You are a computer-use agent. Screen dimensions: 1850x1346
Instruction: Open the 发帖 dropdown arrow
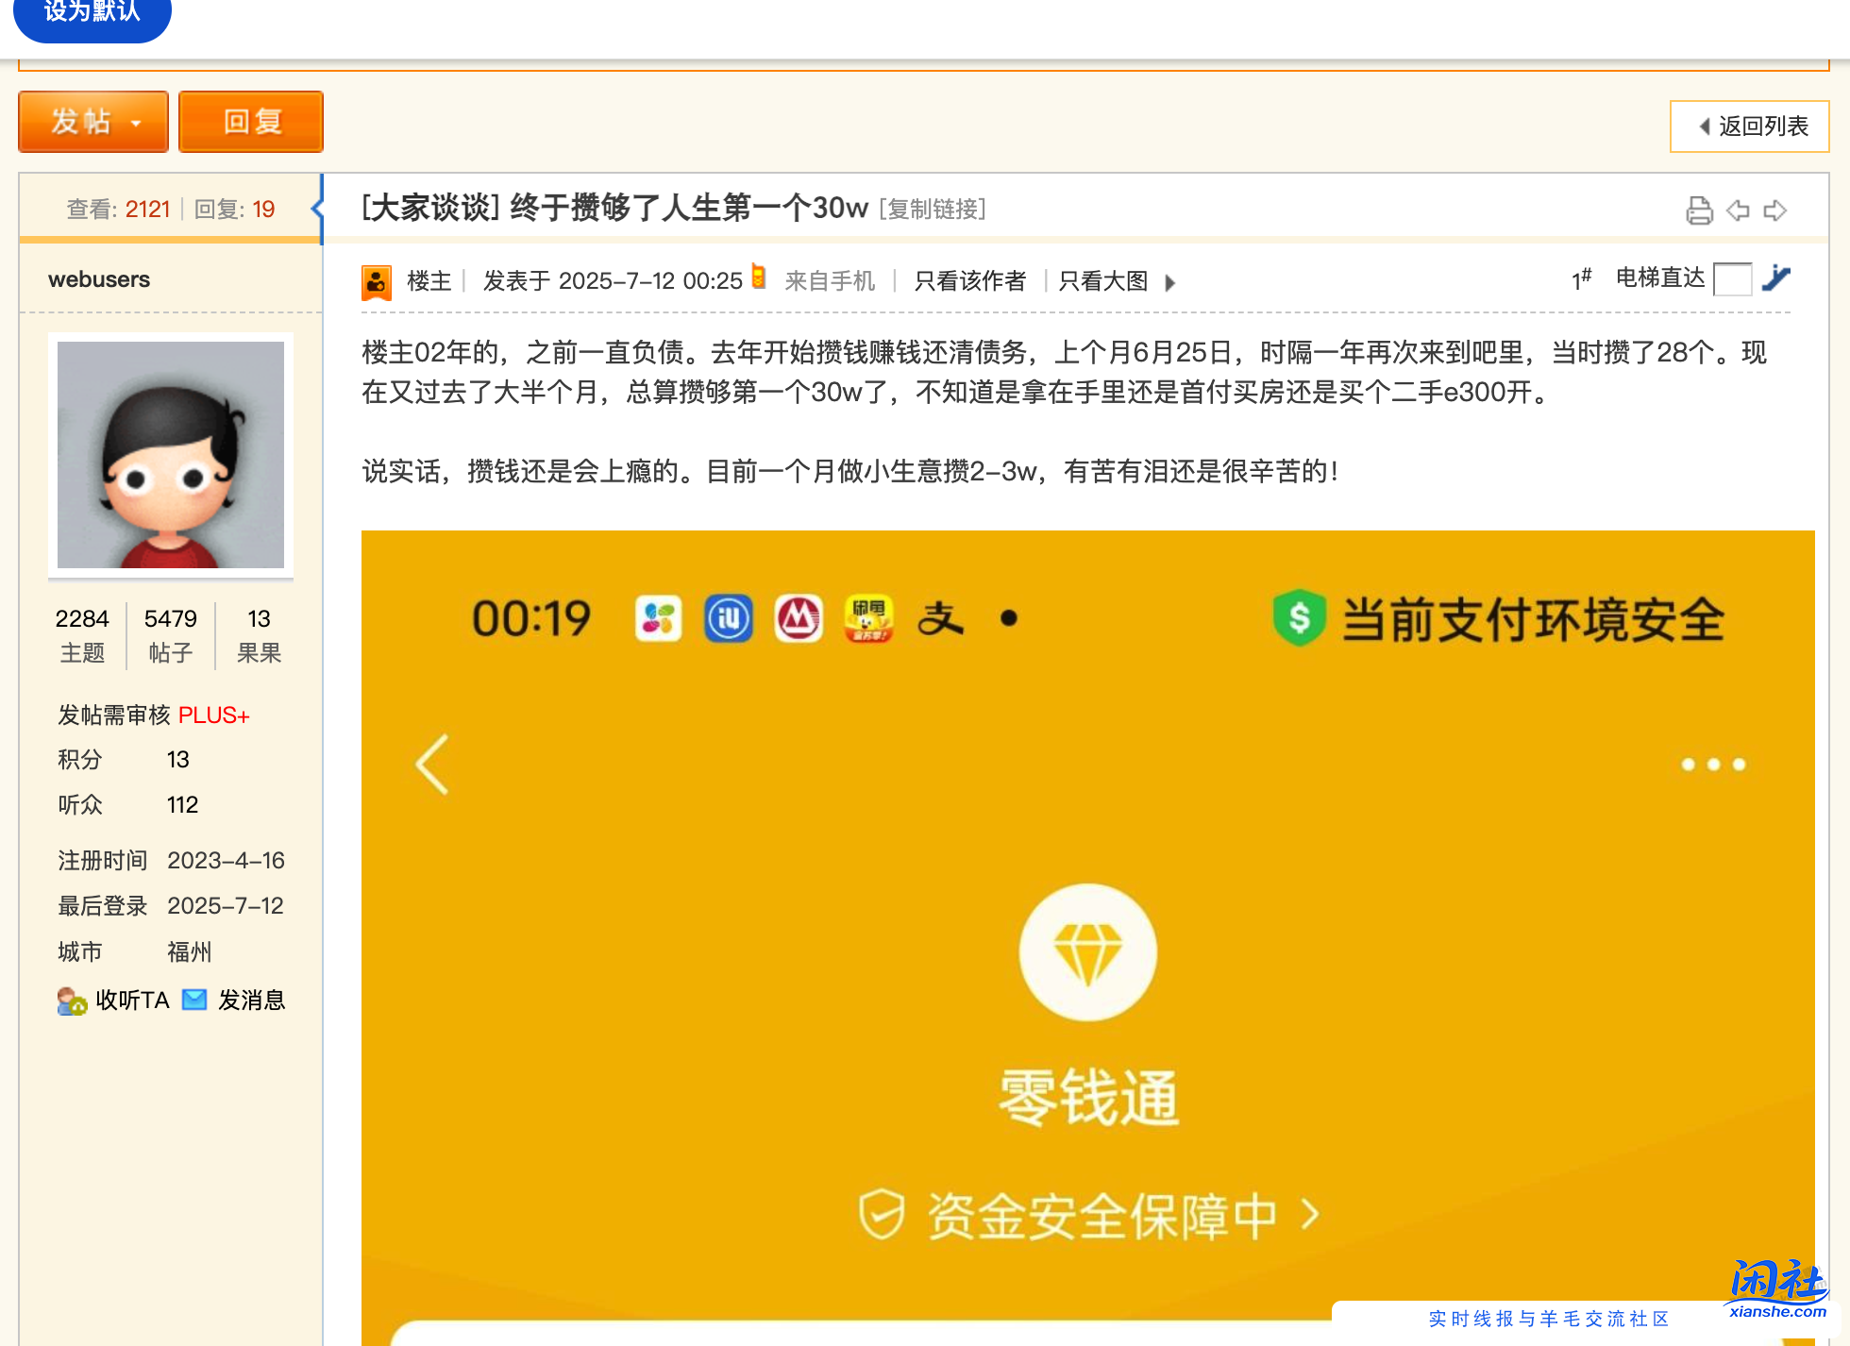tap(135, 124)
